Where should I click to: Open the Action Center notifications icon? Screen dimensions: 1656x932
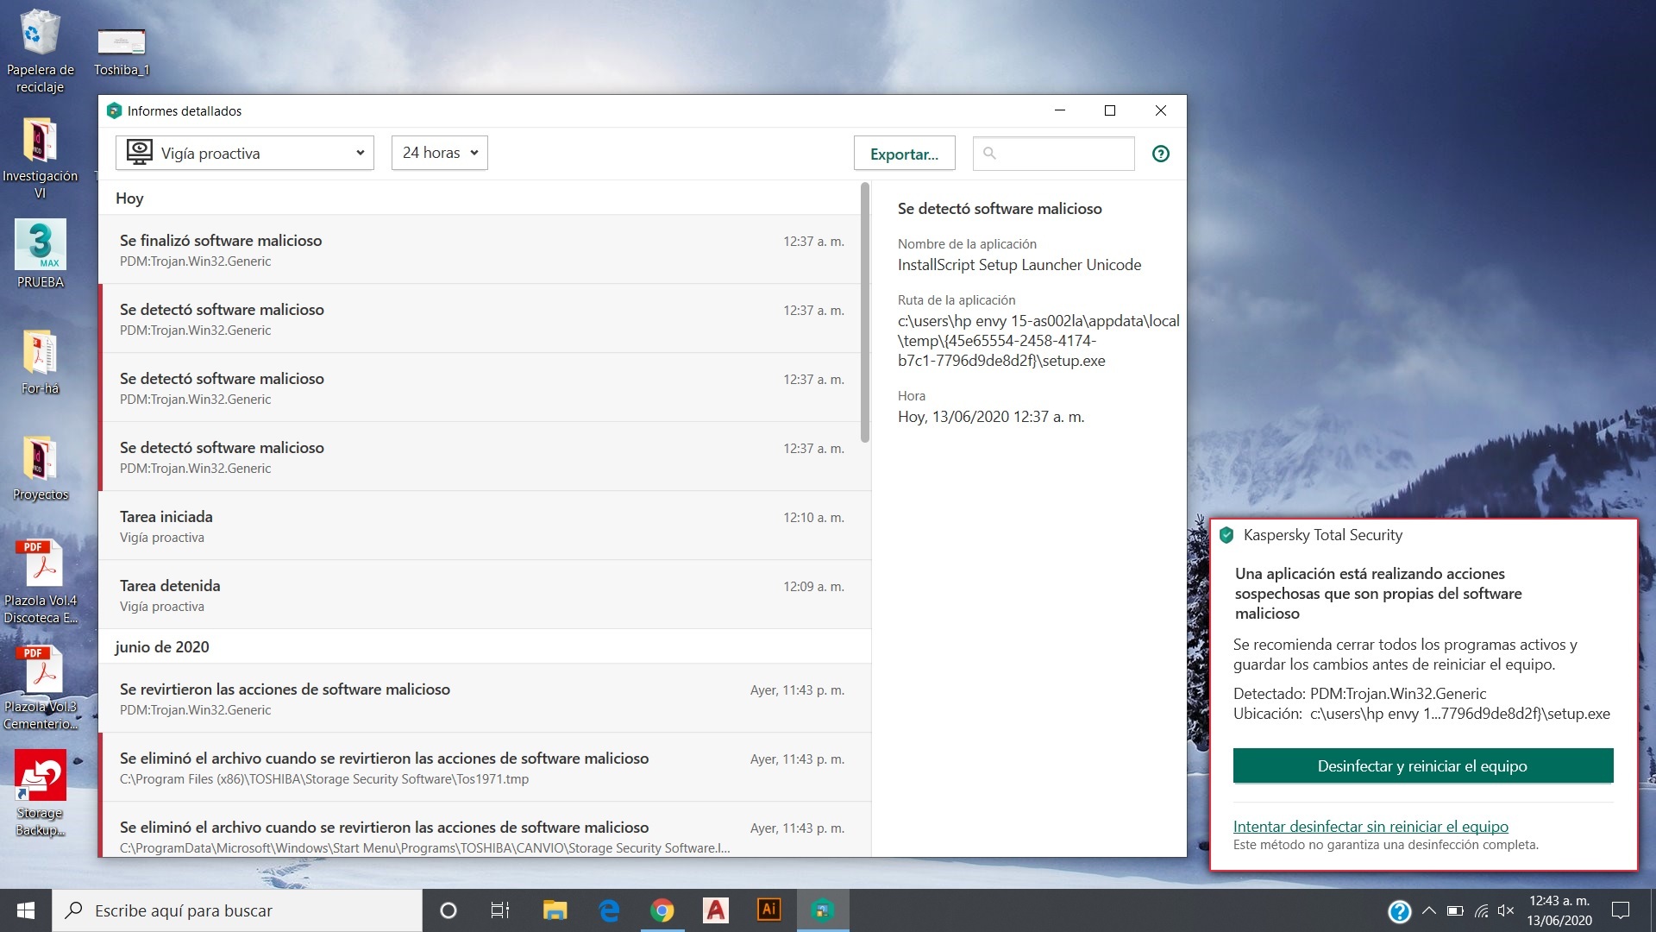(x=1621, y=910)
